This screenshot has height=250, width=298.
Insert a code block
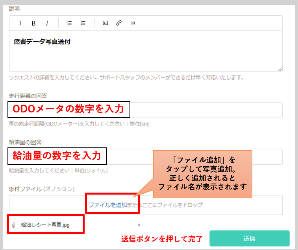[x=106, y=23]
